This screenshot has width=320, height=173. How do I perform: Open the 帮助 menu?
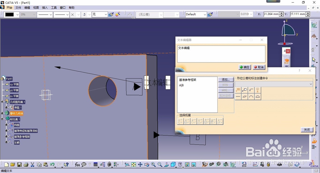click(x=72, y=8)
